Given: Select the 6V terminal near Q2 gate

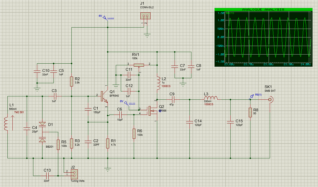Looking at the screenshot, I should click(126, 103).
